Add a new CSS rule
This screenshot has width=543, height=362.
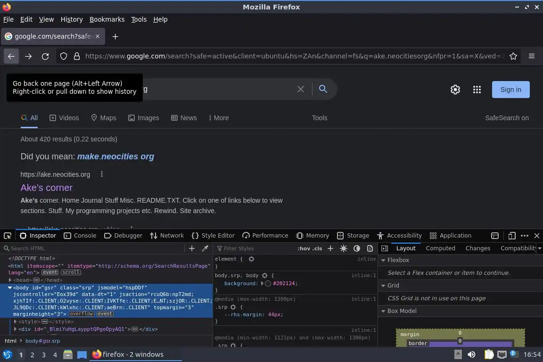pos(330,248)
